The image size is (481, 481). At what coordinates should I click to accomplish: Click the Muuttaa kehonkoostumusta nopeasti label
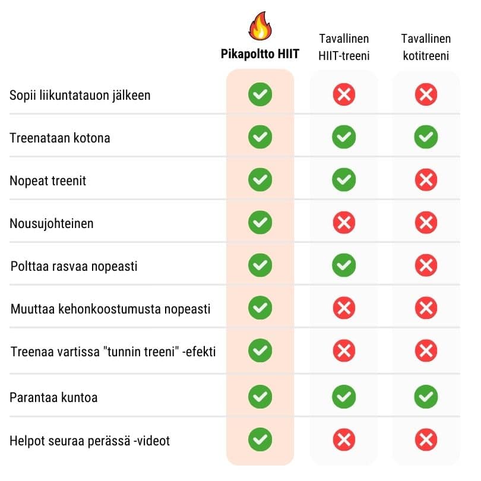pyautogui.click(x=110, y=309)
